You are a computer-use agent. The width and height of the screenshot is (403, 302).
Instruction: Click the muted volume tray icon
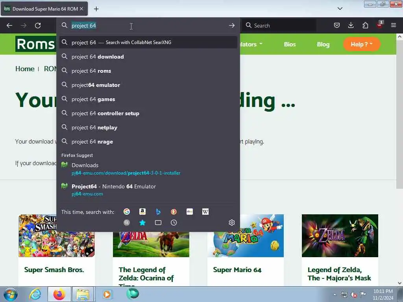click(x=354, y=295)
